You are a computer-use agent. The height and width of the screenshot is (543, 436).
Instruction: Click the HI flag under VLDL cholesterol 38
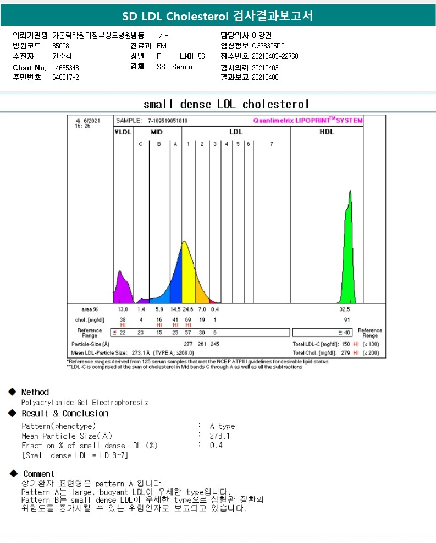click(x=123, y=325)
